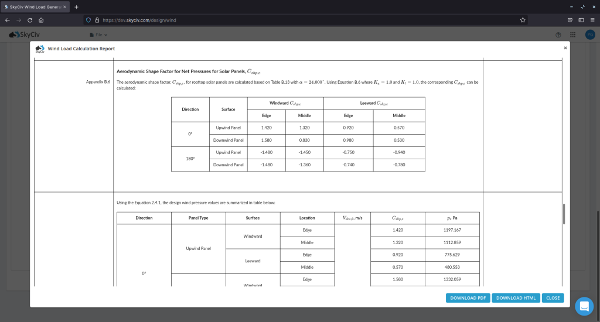Open Firefox hamburger application menu
600x322 pixels.
[592, 19]
